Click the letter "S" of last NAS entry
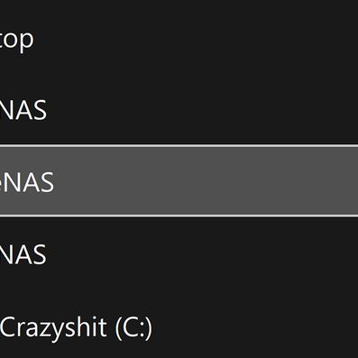 (x=40, y=254)
